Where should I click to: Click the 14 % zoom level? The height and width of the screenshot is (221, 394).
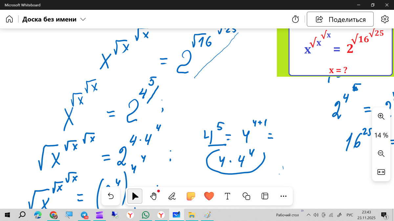tap(381, 135)
